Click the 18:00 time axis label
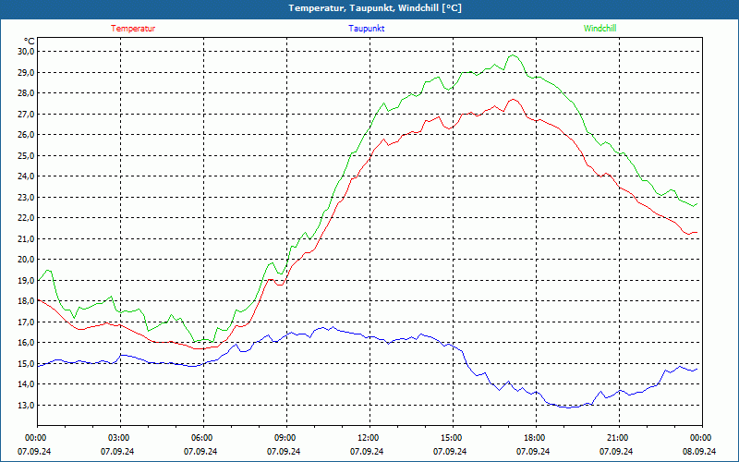Viewport: 739px width, 462px height. point(536,438)
